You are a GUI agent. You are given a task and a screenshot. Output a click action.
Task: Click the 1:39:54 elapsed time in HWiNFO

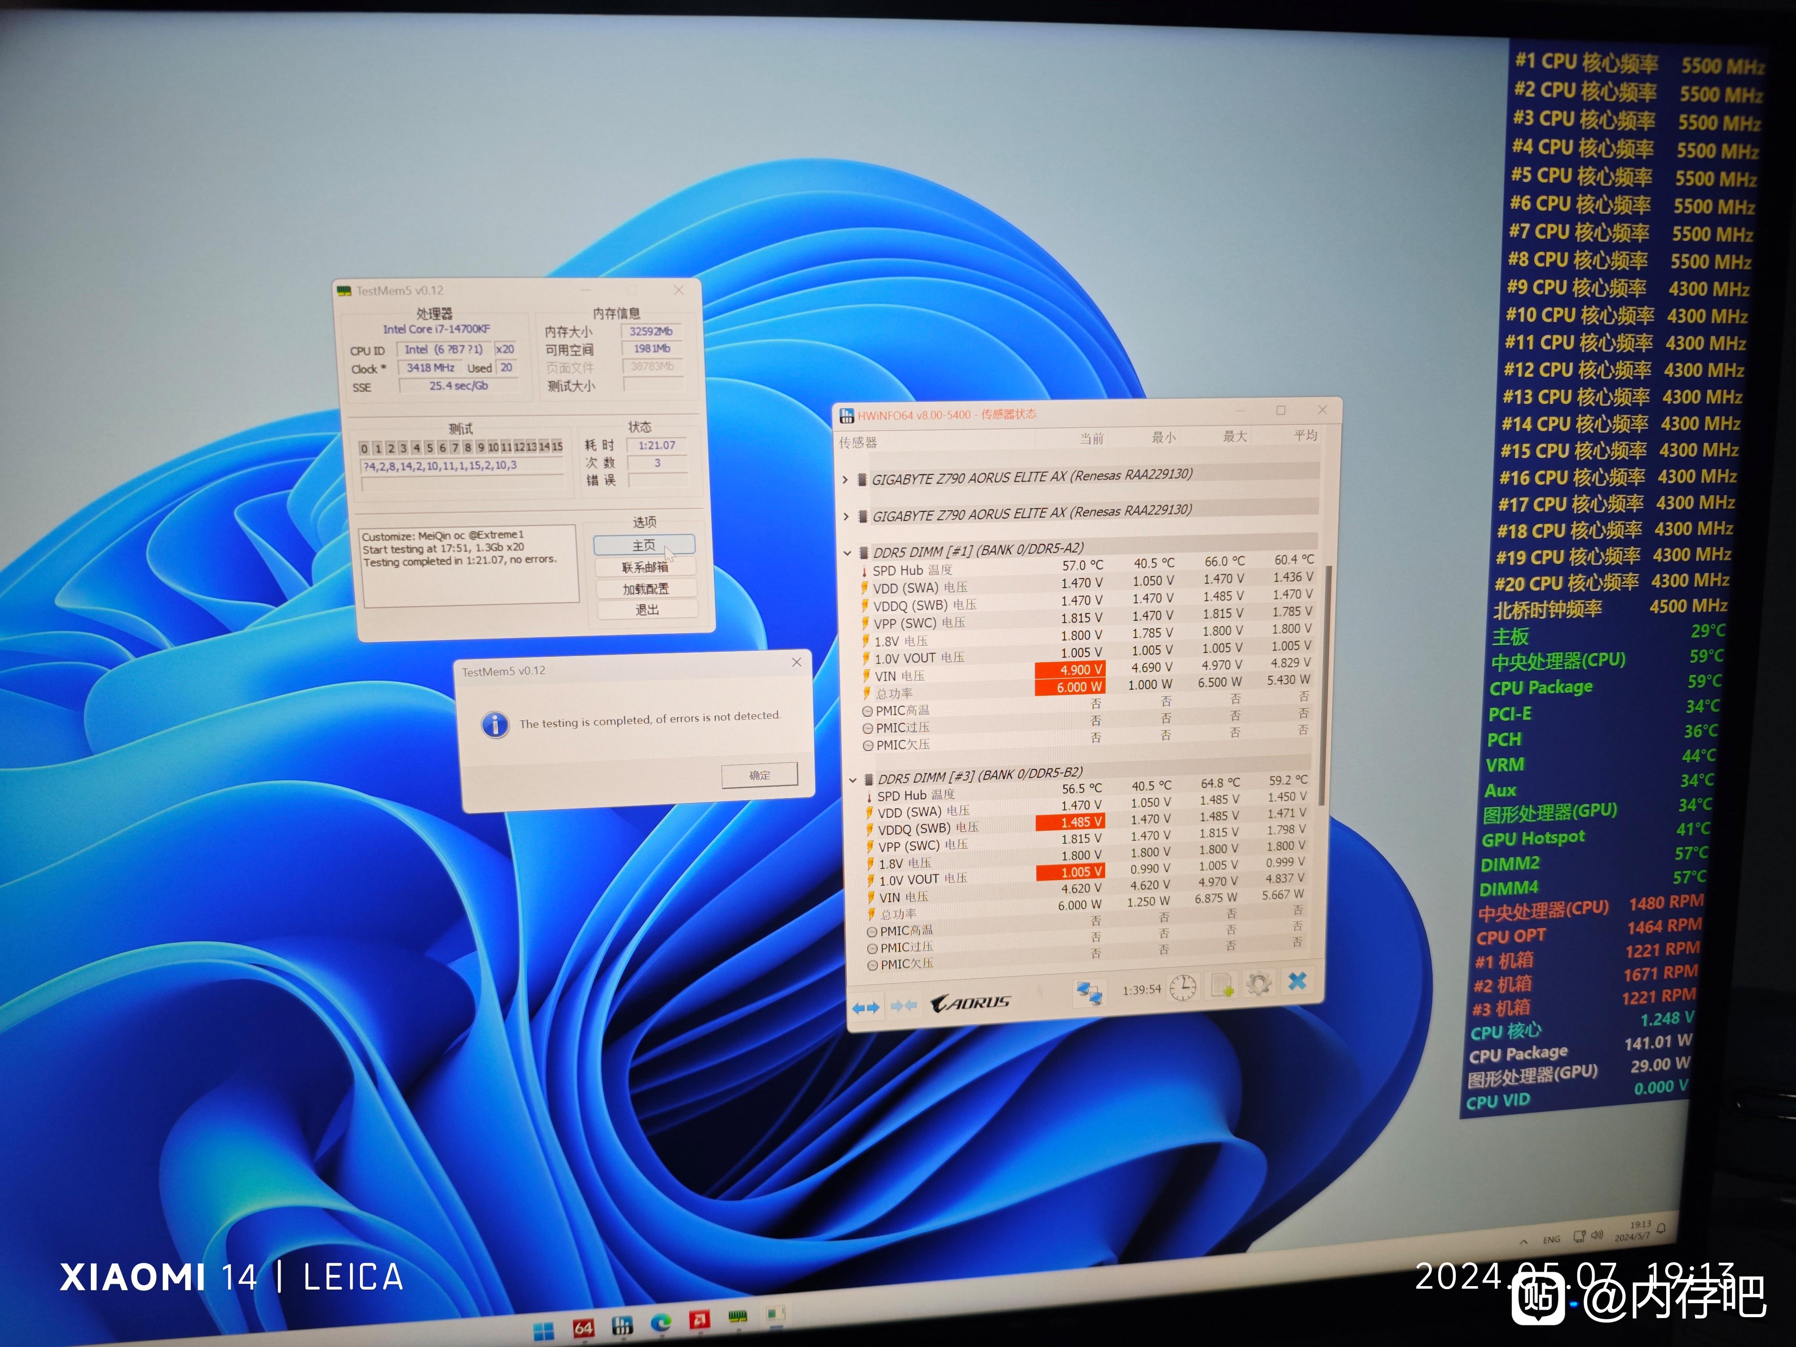point(1142,990)
